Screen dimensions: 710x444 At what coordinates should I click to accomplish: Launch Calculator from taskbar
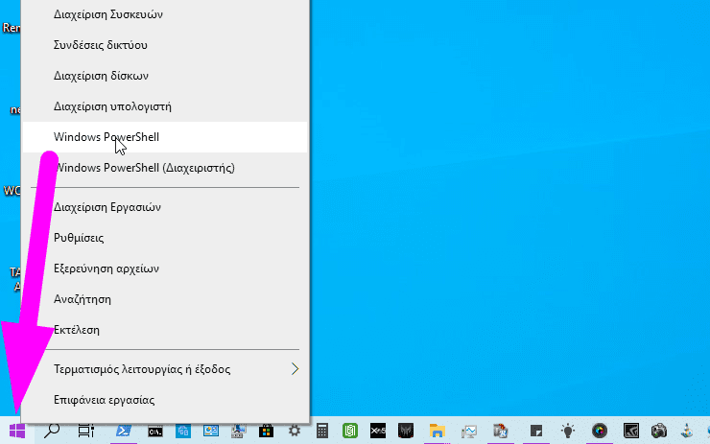(322, 431)
